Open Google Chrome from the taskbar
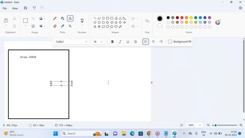The image size is (245, 138). coord(149,133)
